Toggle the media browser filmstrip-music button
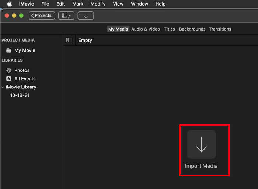Screen dimensions: 258x189 (x=66, y=15)
